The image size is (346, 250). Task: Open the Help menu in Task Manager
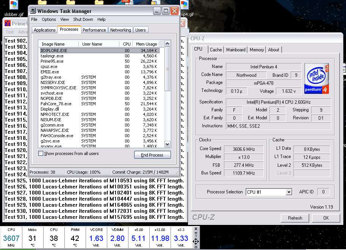[101, 19]
